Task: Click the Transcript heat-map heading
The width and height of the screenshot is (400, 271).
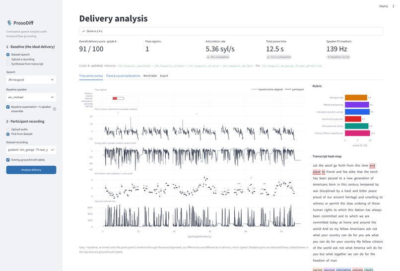Action: coord(327,156)
